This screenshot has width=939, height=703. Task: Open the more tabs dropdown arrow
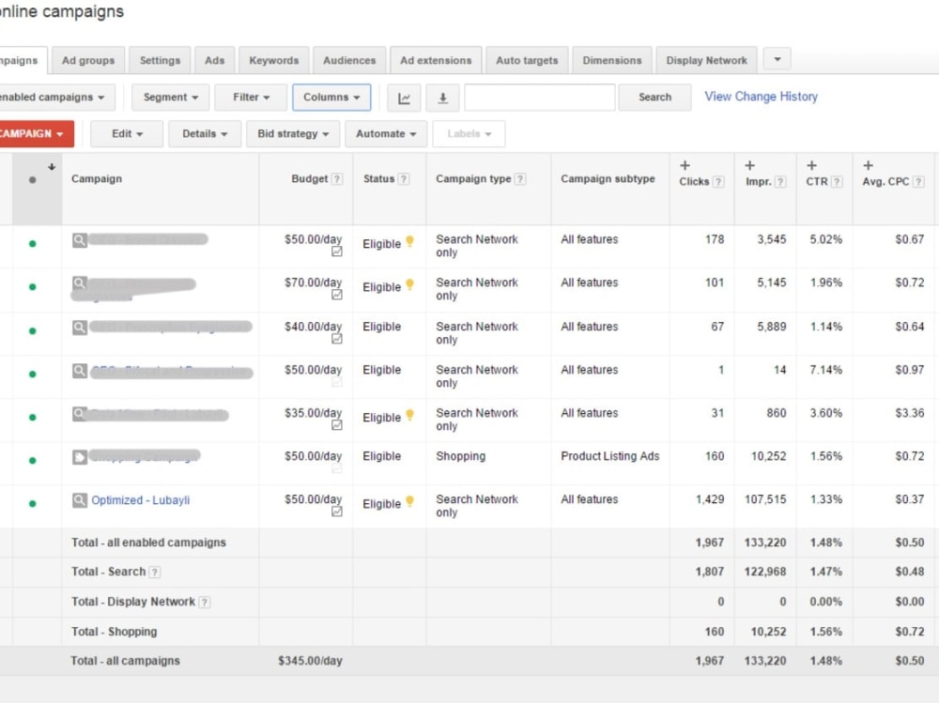click(x=777, y=59)
